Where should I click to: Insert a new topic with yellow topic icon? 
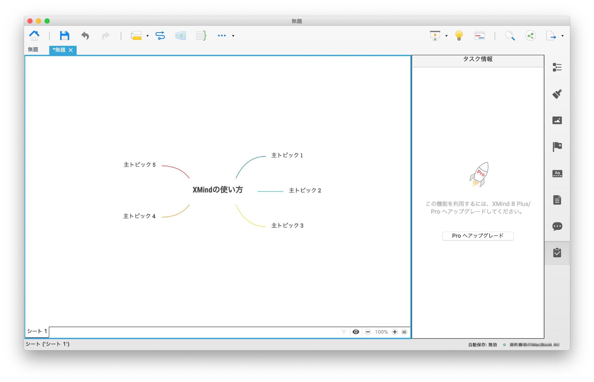pos(136,36)
